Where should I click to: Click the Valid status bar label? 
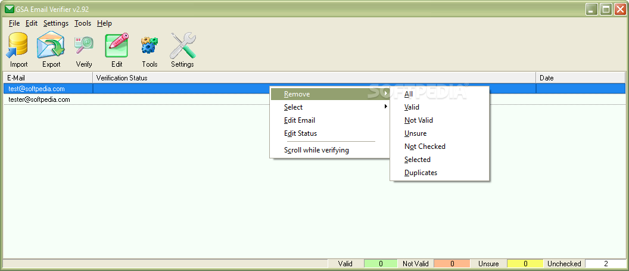tap(345, 264)
